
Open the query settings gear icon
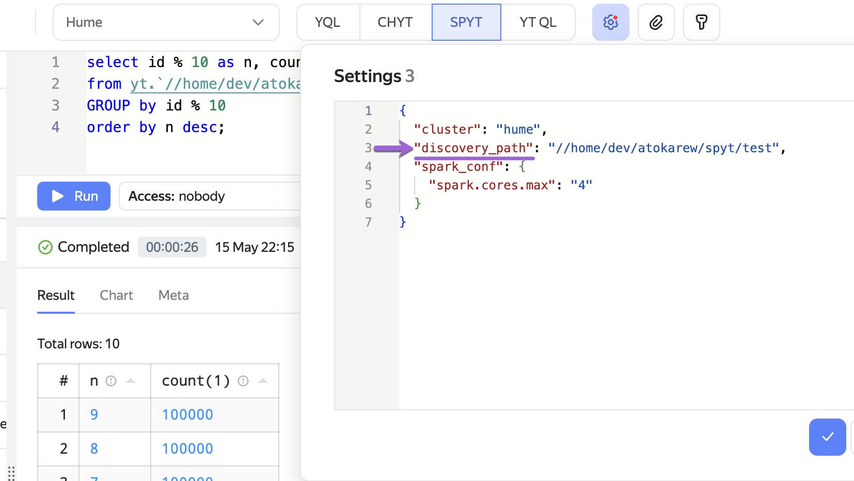coord(610,22)
